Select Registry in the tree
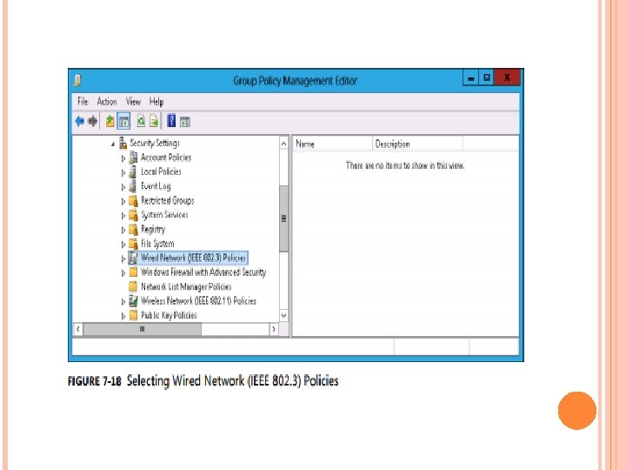 (153, 230)
